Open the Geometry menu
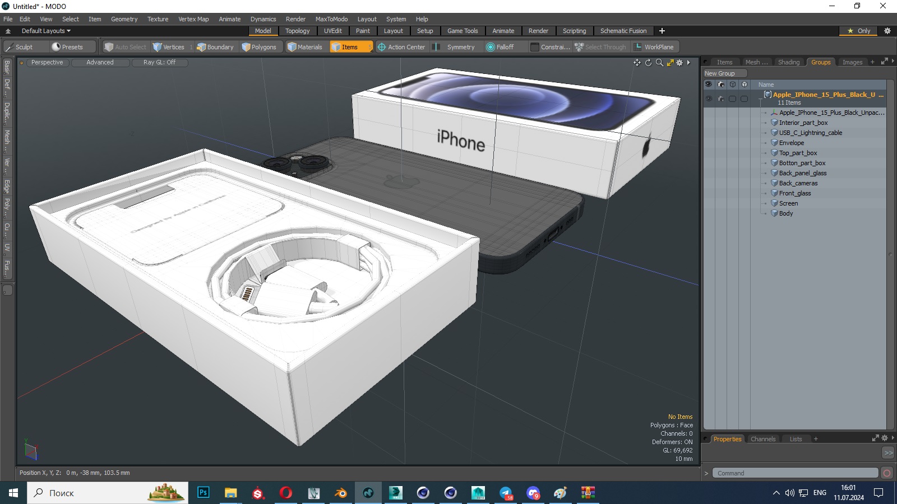This screenshot has height=504, width=897. point(124,19)
